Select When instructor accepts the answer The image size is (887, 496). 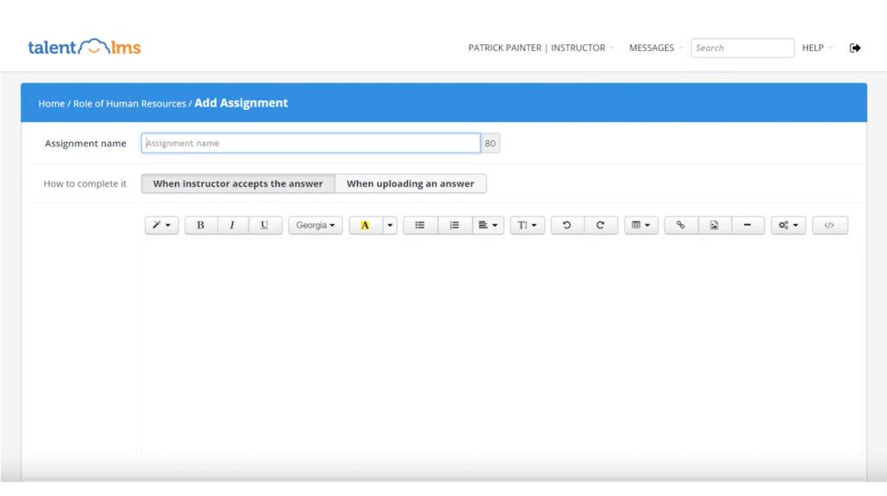(x=238, y=184)
